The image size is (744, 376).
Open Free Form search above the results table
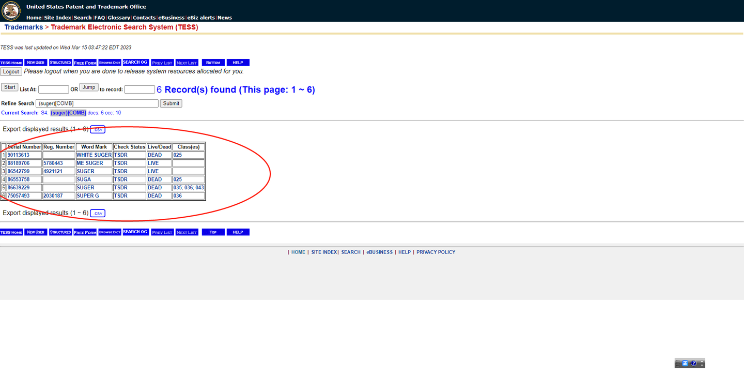[x=85, y=63]
